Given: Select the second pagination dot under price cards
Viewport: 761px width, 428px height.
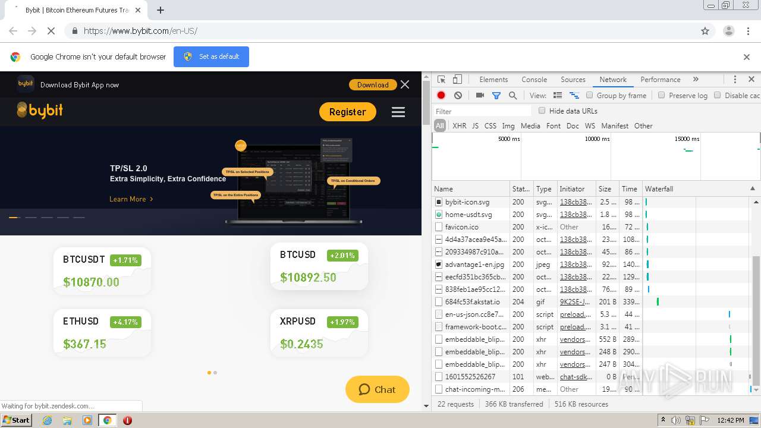Looking at the screenshot, I should 215,373.
